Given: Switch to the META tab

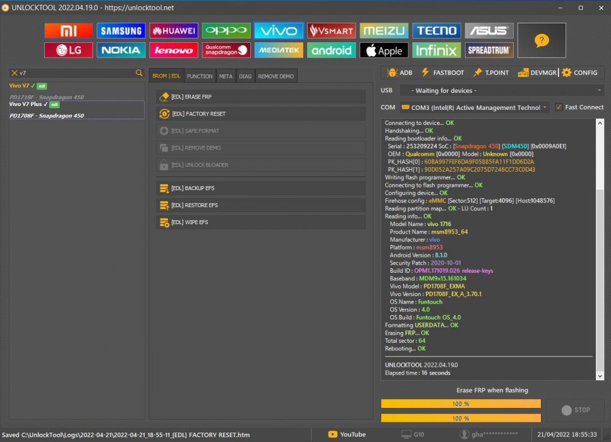Looking at the screenshot, I should pyautogui.click(x=226, y=76).
